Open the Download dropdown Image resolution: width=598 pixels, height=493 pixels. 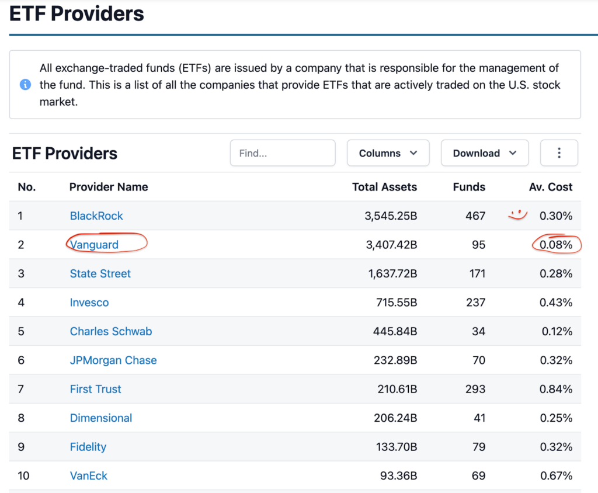click(484, 153)
